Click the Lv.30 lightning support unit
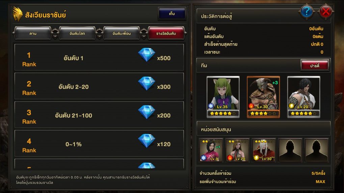This screenshot has width=344, height=193. point(263,150)
